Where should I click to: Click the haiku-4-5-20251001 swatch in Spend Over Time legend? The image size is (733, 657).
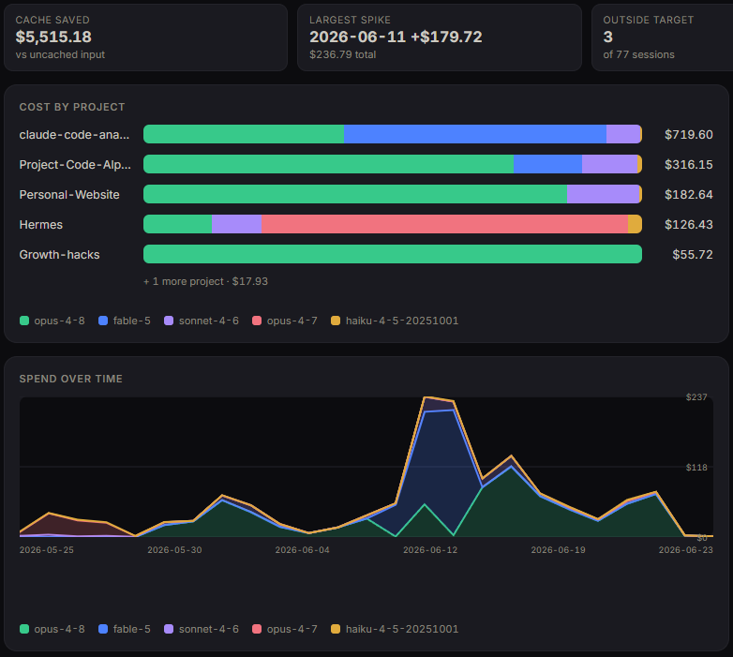coord(336,629)
